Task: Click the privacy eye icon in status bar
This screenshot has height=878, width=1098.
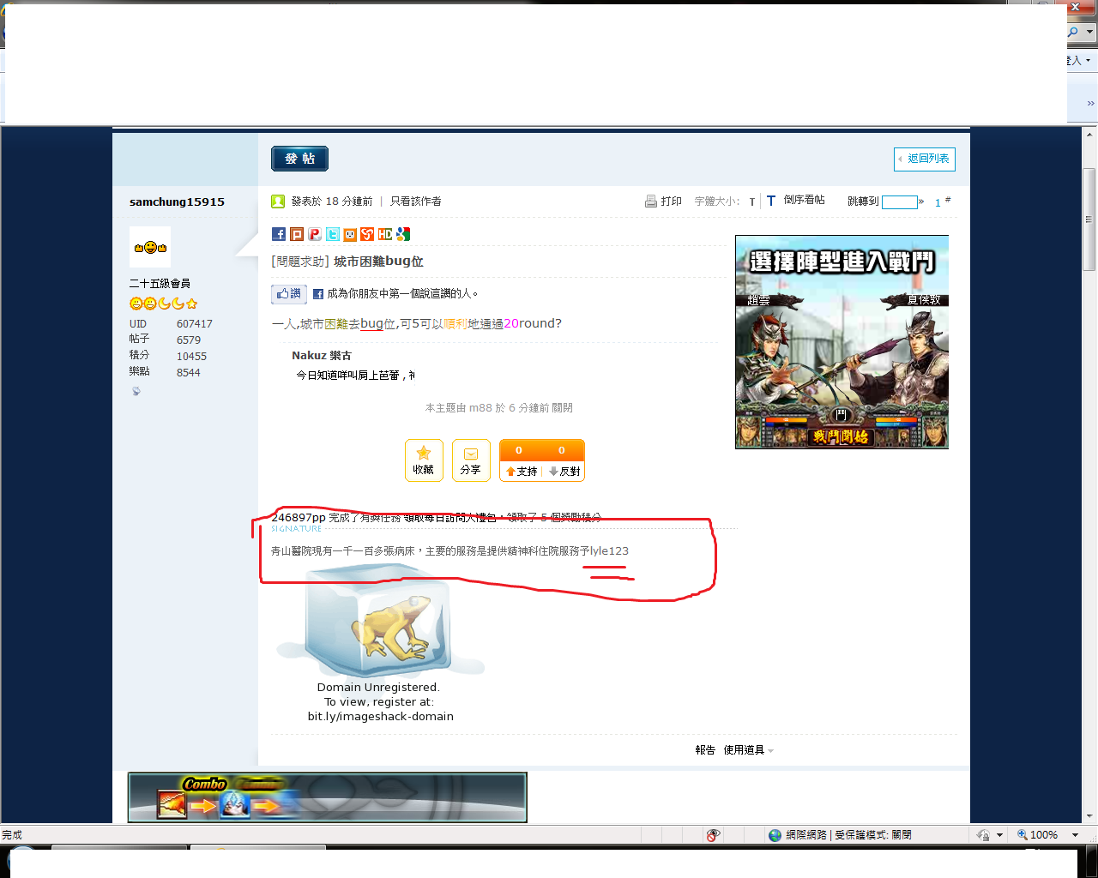Action: [713, 835]
